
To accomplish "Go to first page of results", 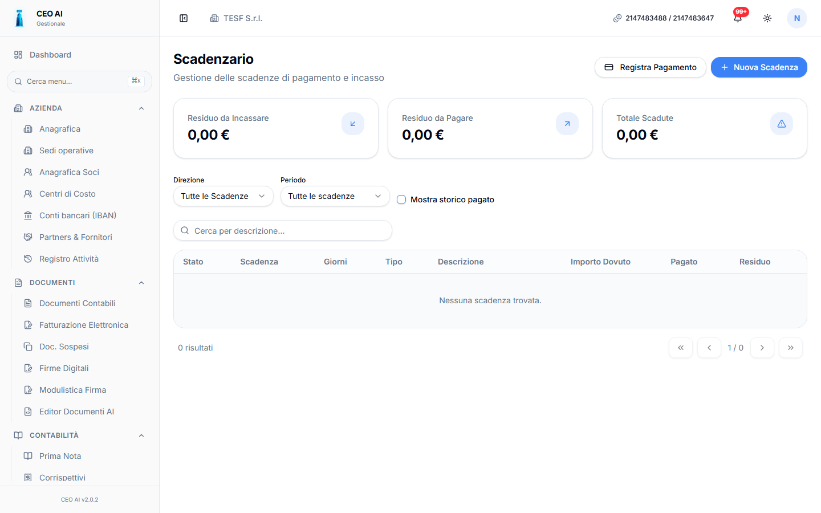I will pos(681,348).
